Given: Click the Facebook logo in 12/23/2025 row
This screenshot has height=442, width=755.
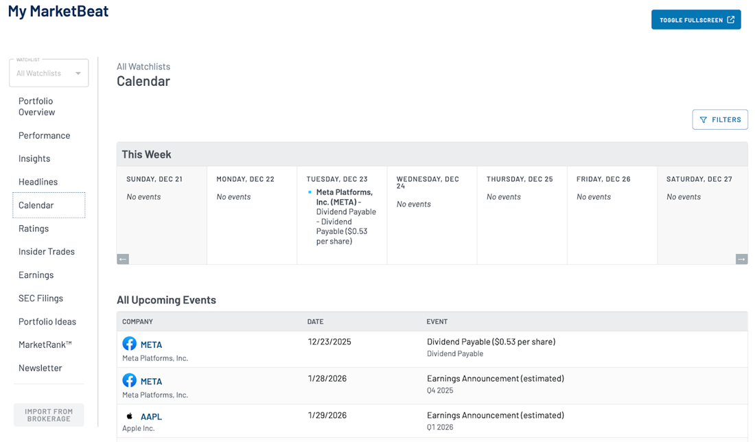Looking at the screenshot, I should tap(129, 343).
